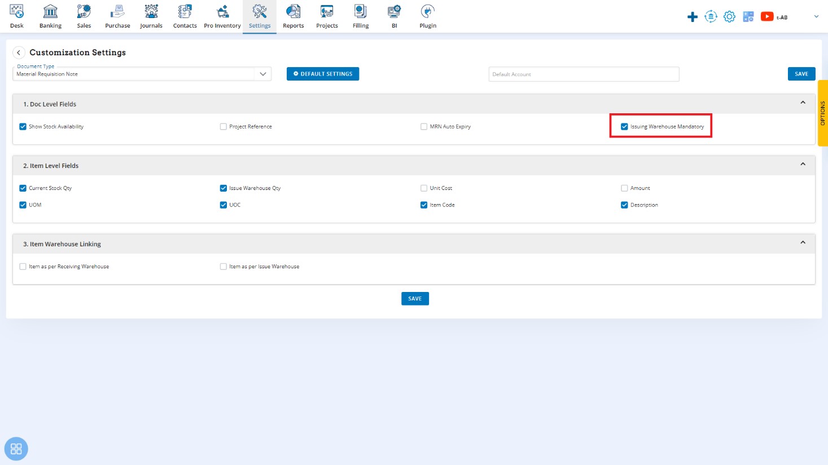Toggle UOM checkbox
Image resolution: width=828 pixels, height=465 pixels.
(23, 205)
